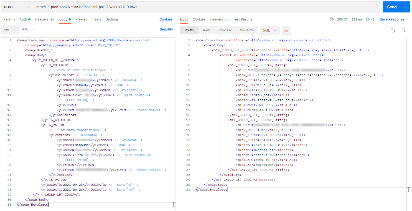The height and width of the screenshot is (211, 412).
Task: Click the request URL input field
Action: (x=207, y=7)
